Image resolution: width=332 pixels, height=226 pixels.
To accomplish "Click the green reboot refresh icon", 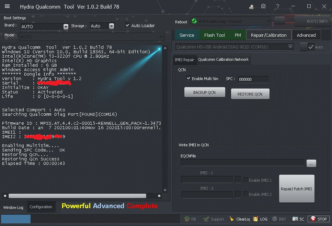I will 194,21.
